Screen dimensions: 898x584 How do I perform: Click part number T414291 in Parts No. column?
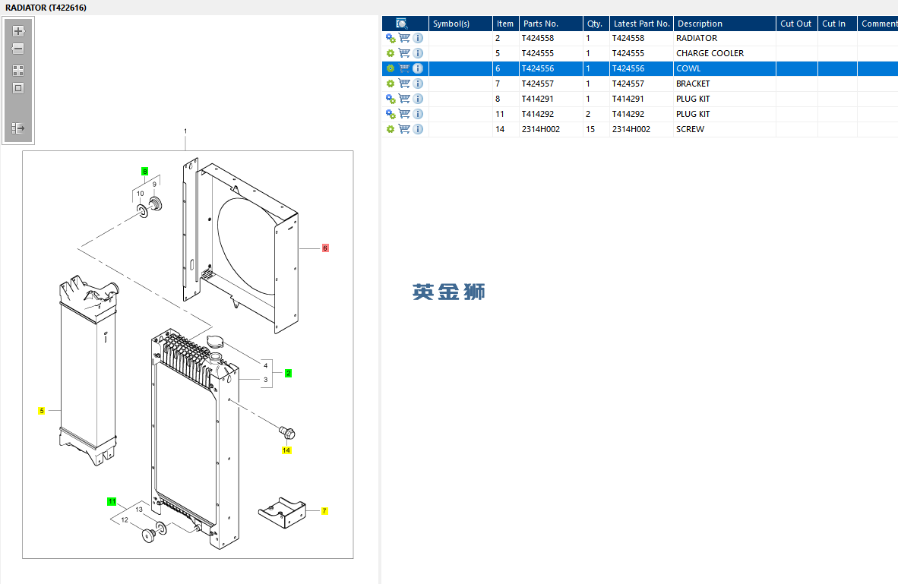pos(538,99)
